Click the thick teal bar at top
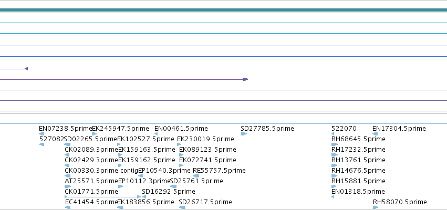Image resolution: width=447 pixels, height=210 pixels. pos(224,10)
